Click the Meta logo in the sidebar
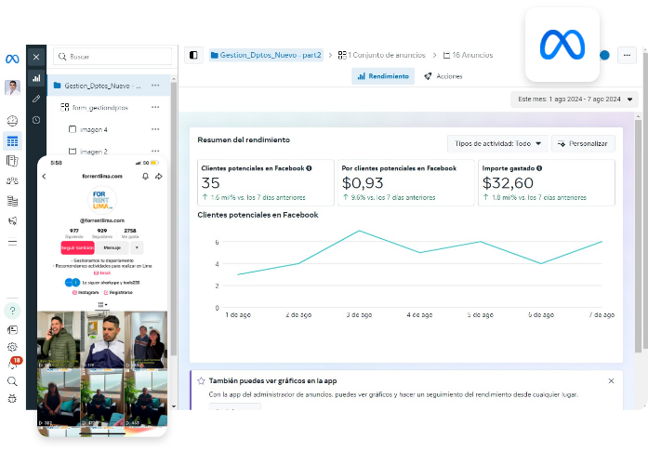 (12, 58)
